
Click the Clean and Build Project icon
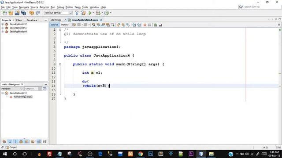pyautogui.click(x=83, y=13)
